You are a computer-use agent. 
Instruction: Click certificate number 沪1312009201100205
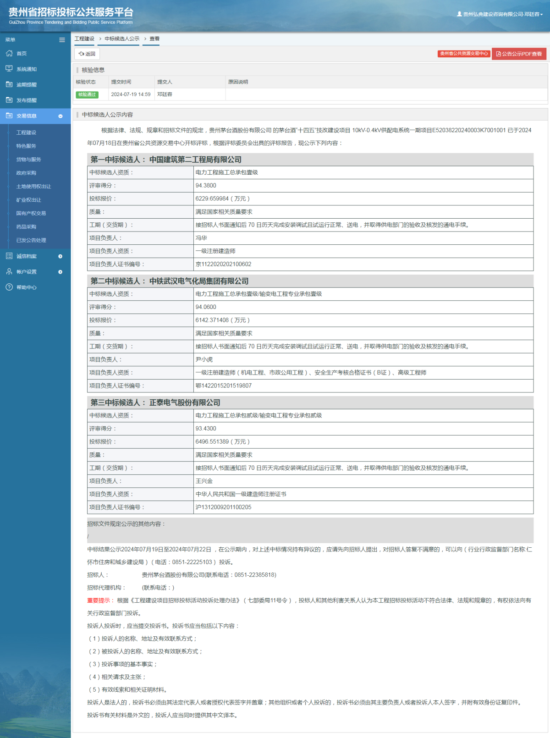(223, 507)
